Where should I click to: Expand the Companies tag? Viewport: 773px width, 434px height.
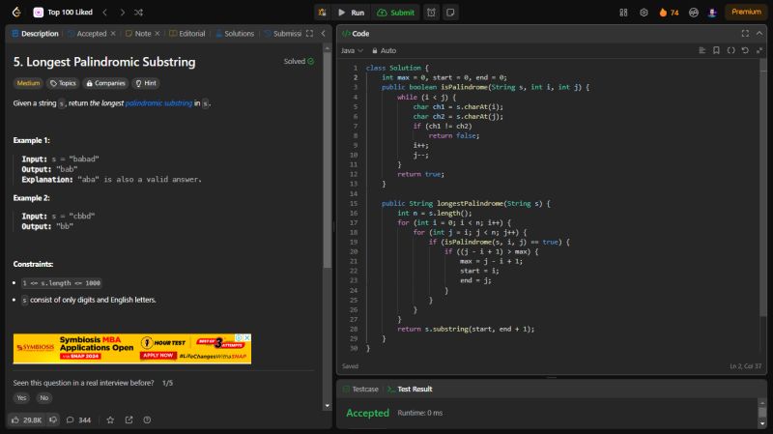105,83
